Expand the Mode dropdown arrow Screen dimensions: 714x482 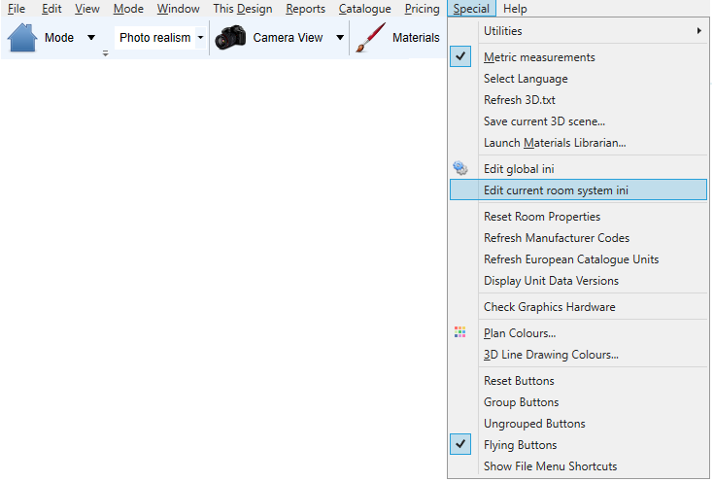pyautogui.click(x=91, y=37)
